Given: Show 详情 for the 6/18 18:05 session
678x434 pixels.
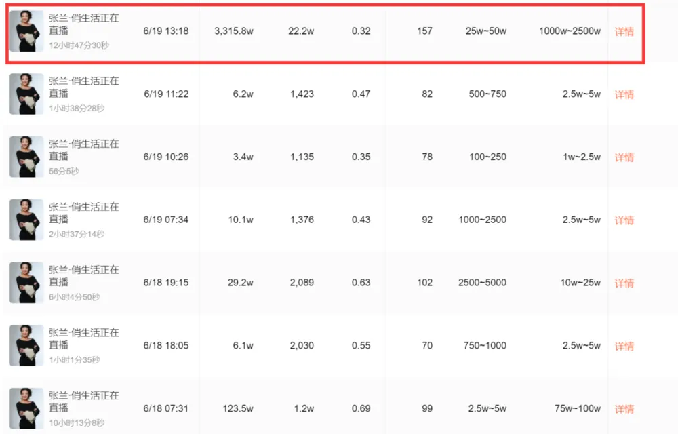Looking at the screenshot, I should click(624, 347).
